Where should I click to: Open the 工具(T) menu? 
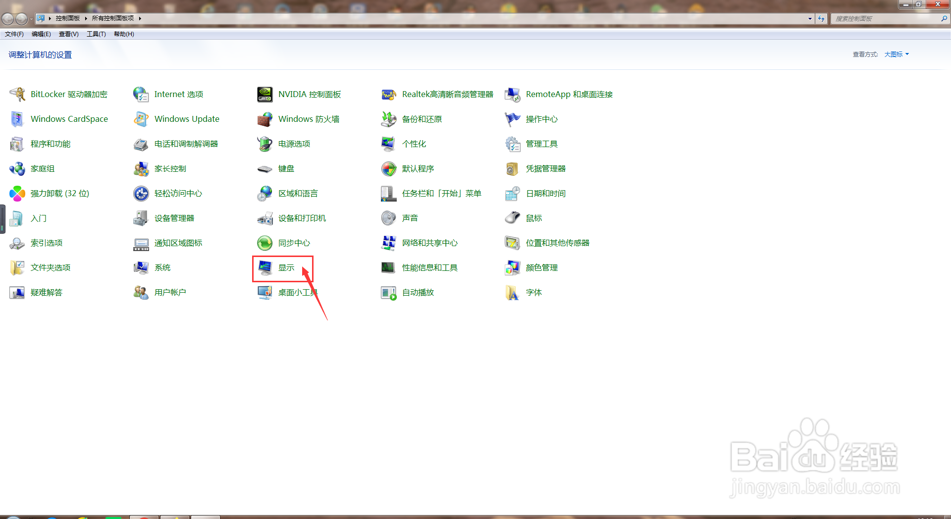tap(96, 34)
